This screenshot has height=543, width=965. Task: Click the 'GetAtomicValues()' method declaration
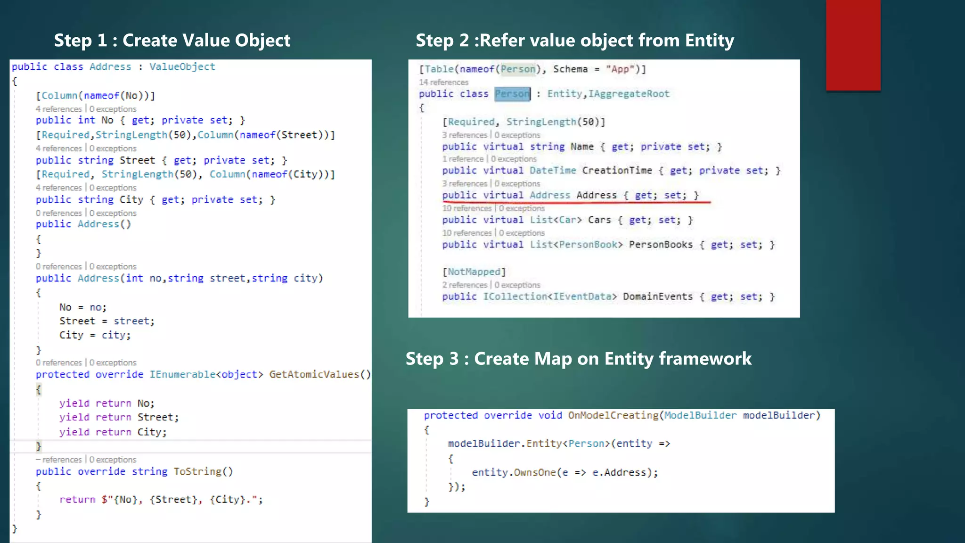coord(204,374)
